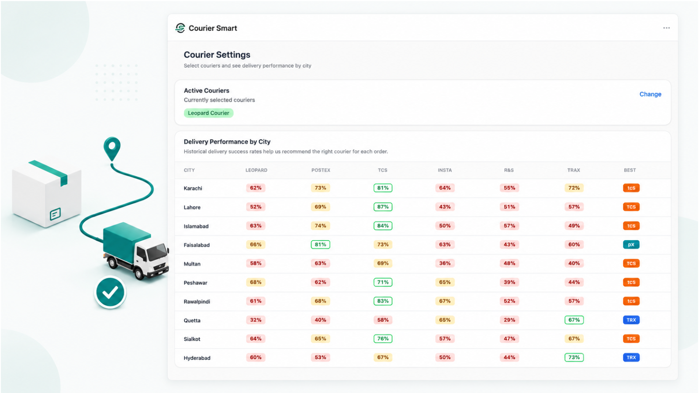Image resolution: width=699 pixels, height=393 pixels.
Task: Click Islamabad's Trax rate of 49%
Action: (x=574, y=226)
